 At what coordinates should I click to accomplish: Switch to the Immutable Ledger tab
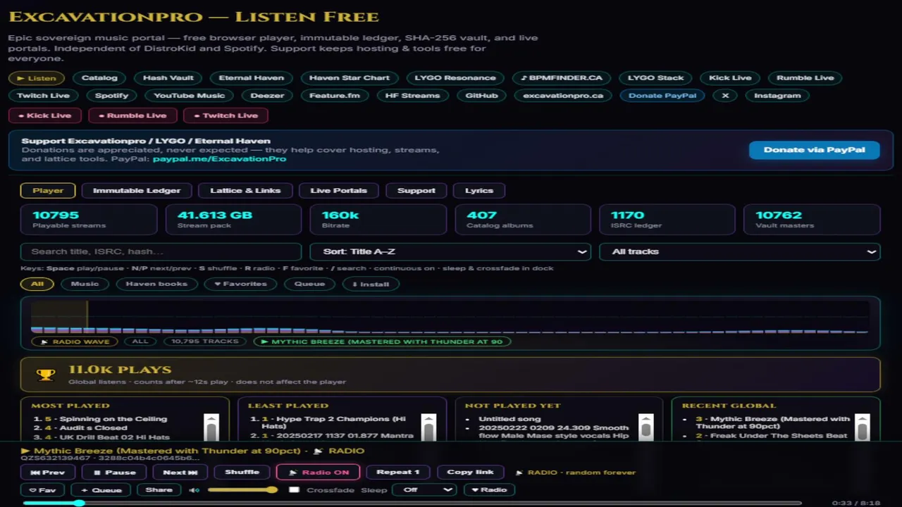tap(137, 191)
